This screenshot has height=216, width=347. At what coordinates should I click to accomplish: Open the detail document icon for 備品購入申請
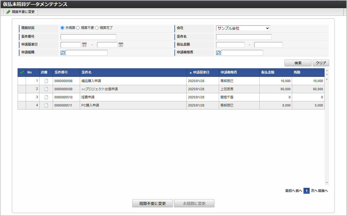(x=46, y=80)
